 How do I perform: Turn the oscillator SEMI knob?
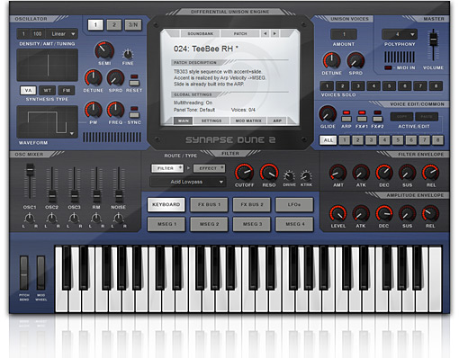[x=104, y=50]
